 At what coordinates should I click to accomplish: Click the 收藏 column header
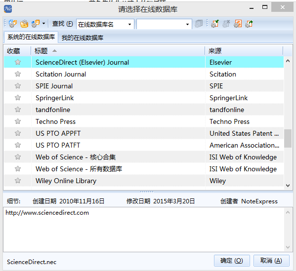pyautogui.click(x=17, y=51)
